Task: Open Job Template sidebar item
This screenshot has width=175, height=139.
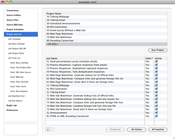Action: [x=21, y=39]
